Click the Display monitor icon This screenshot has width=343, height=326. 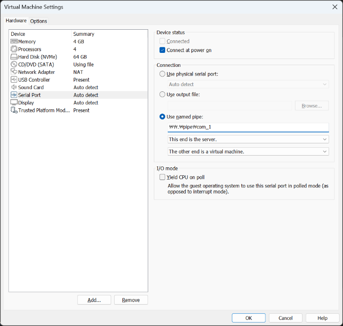14,103
